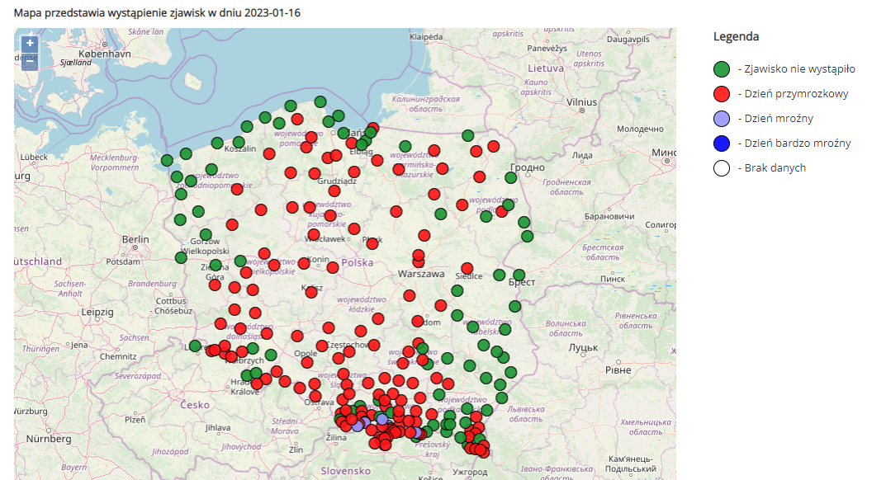Click the Lietuva country label
This screenshot has height=480, width=886.
[x=546, y=68]
